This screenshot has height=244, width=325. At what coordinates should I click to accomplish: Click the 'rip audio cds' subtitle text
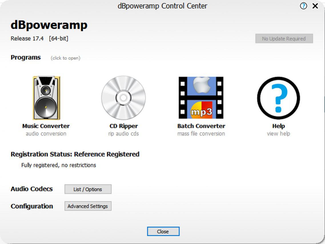(123, 134)
